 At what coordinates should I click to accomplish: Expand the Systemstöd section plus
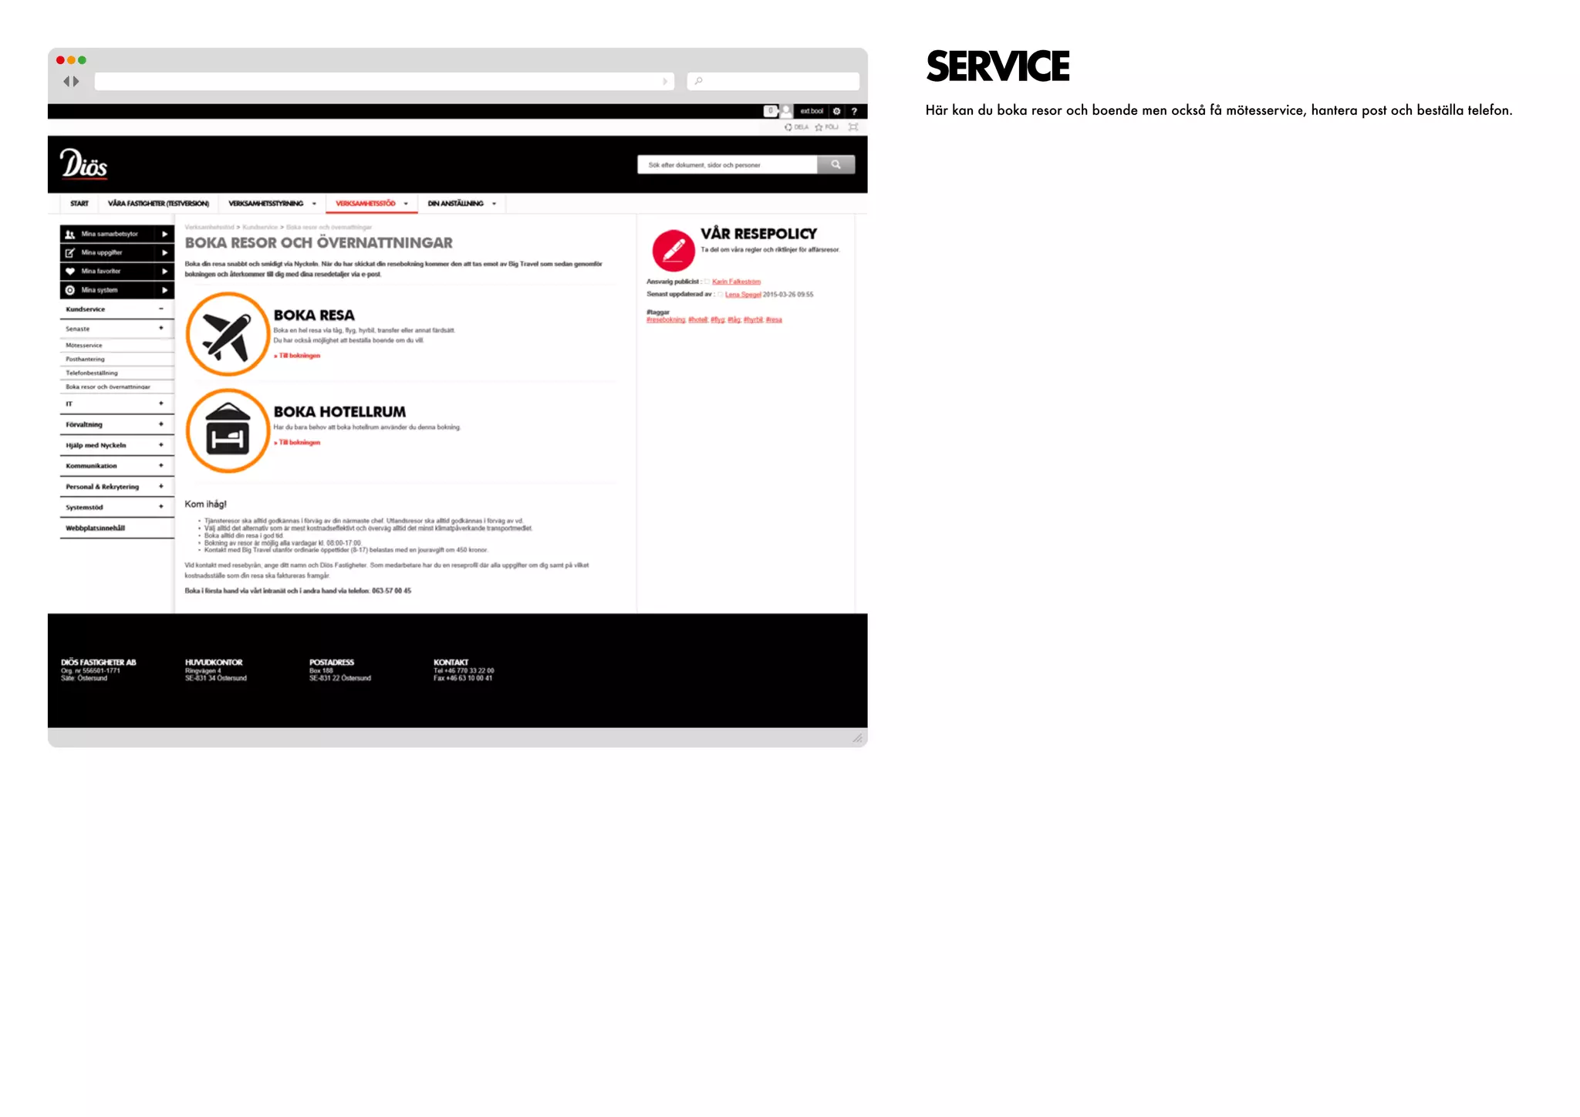[x=161, y=508]
